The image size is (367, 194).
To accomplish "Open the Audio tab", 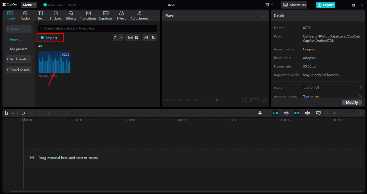I will [25, 15].
